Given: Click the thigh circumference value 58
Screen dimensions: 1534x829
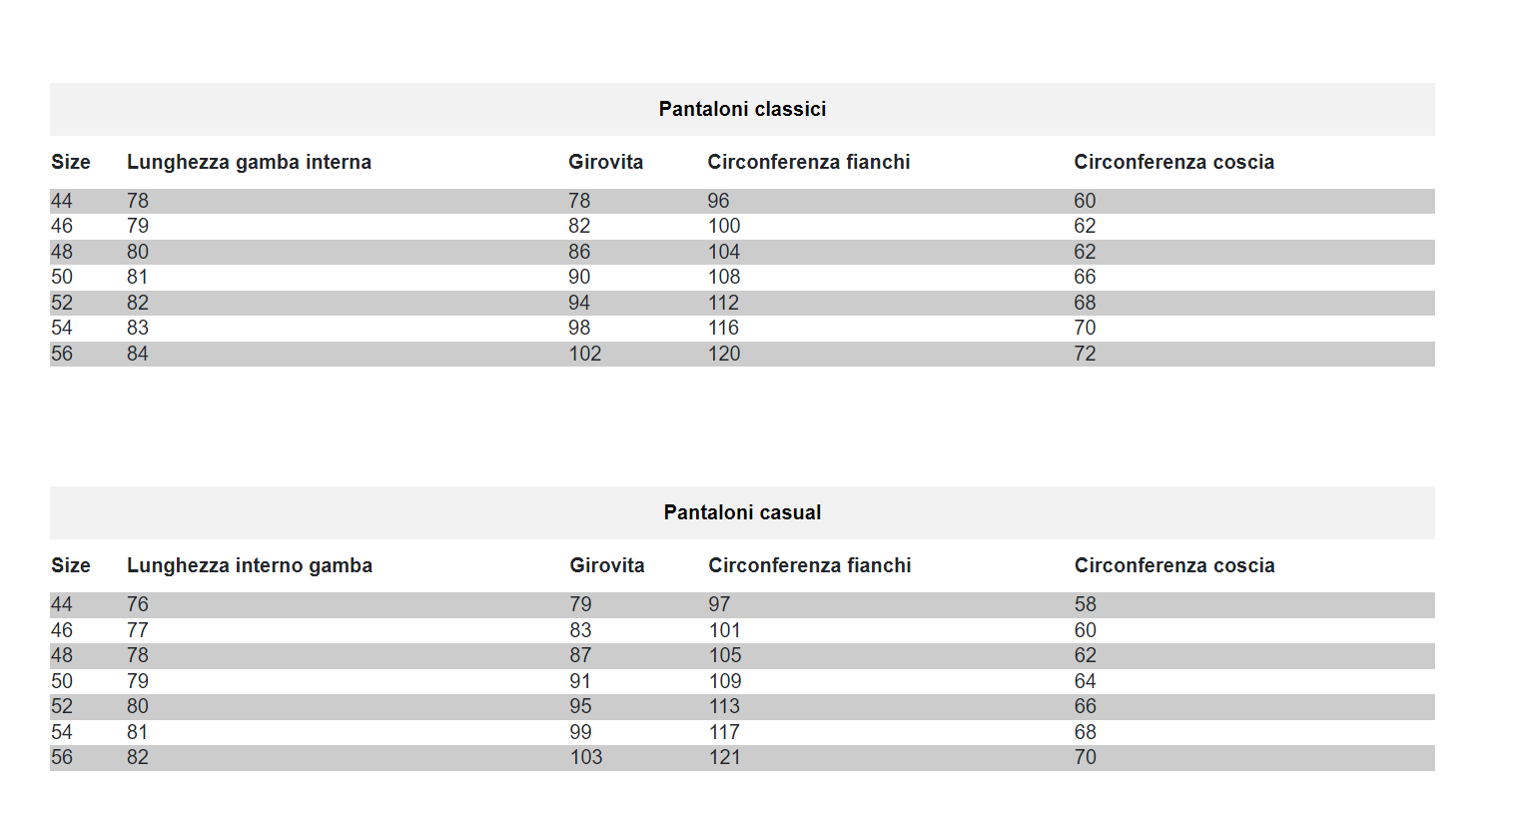Looking at the screenshot, I should tap(1085, 604).
